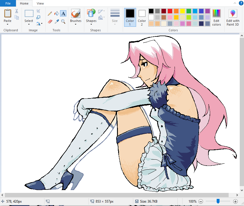Set Color 2 as active color

142,17
